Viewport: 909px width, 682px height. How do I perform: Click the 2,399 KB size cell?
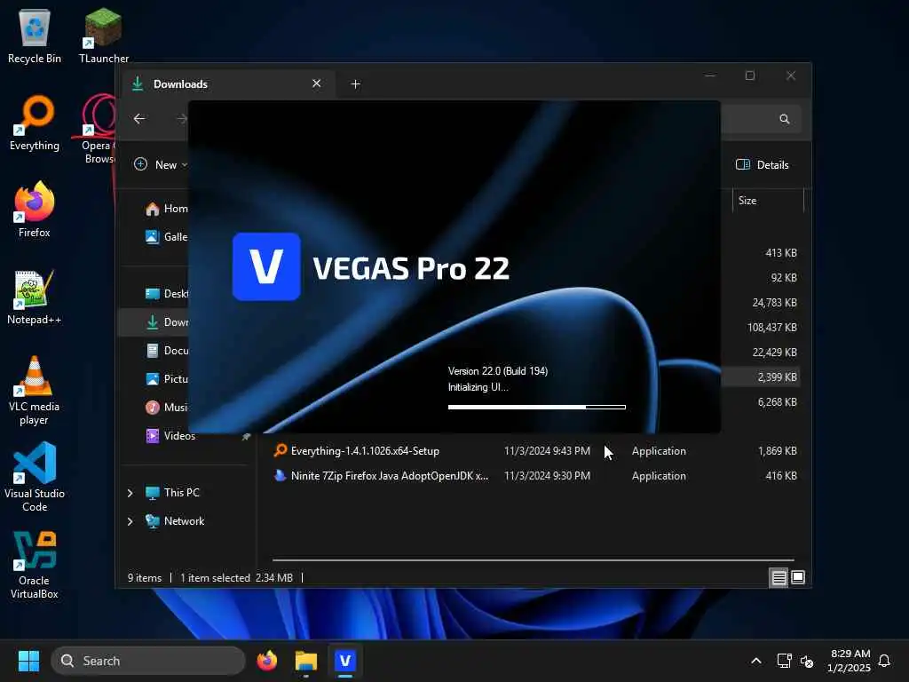777,377
